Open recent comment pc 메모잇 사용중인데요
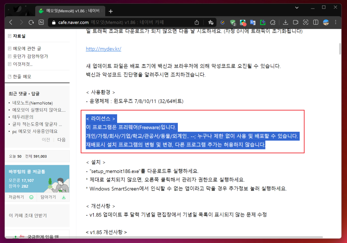Screen dimensions: 347x243 (35, 131)
